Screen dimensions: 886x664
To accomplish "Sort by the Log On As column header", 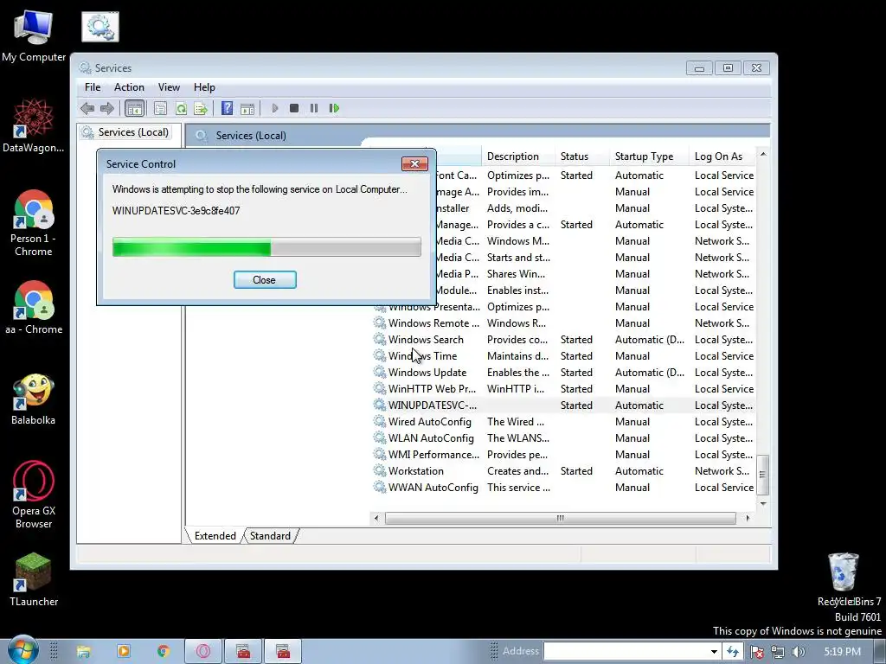I will (x=723, y=156).
